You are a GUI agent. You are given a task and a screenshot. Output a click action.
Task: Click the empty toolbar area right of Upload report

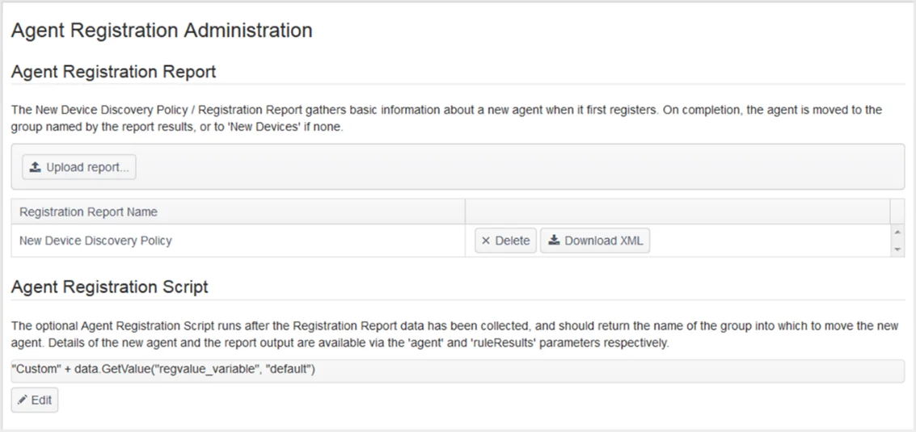click(520, 167)
